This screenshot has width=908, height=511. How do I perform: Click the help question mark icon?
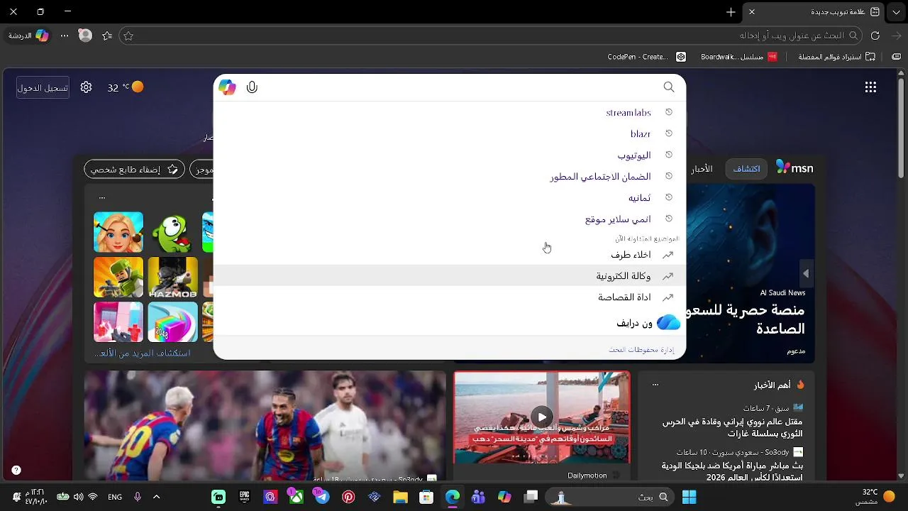click(x=16, y=470)
